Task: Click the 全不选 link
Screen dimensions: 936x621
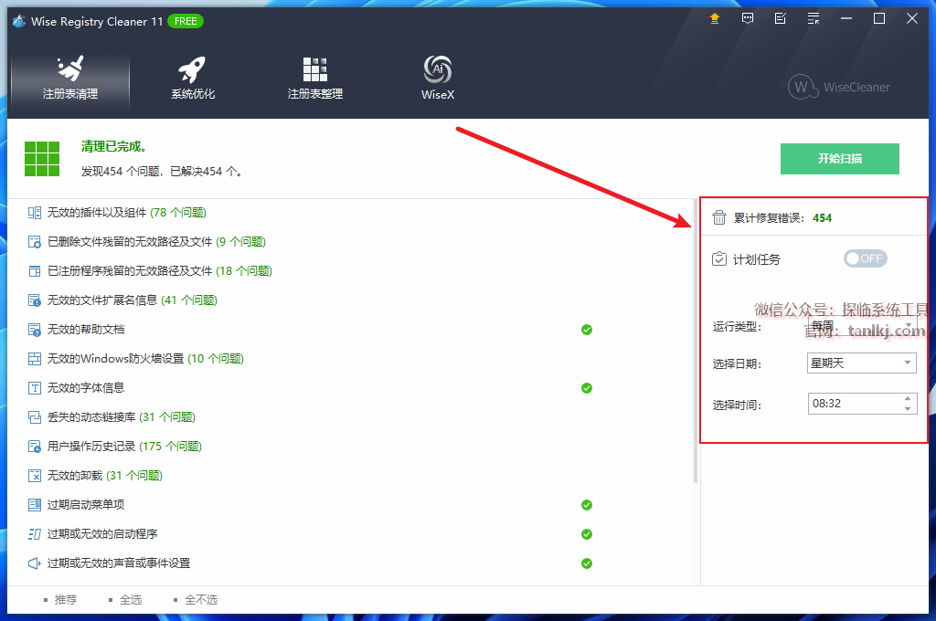Action: [x=201, y=599]
